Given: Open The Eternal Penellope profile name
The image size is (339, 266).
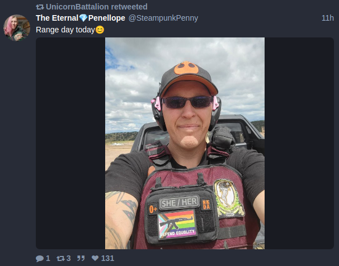Looking at the screenshot, I should coord(81,18).
